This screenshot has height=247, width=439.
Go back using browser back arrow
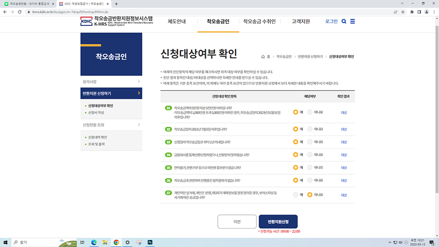5,12
